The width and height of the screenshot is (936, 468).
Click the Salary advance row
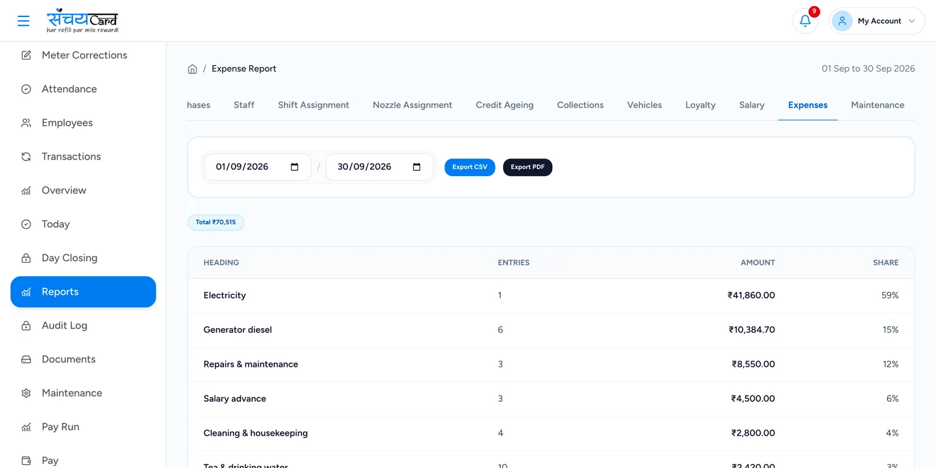pos(551,399)
